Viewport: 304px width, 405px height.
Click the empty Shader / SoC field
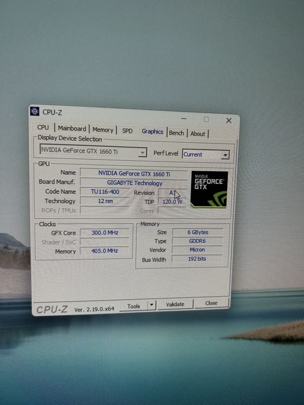(x=105, y=241)
